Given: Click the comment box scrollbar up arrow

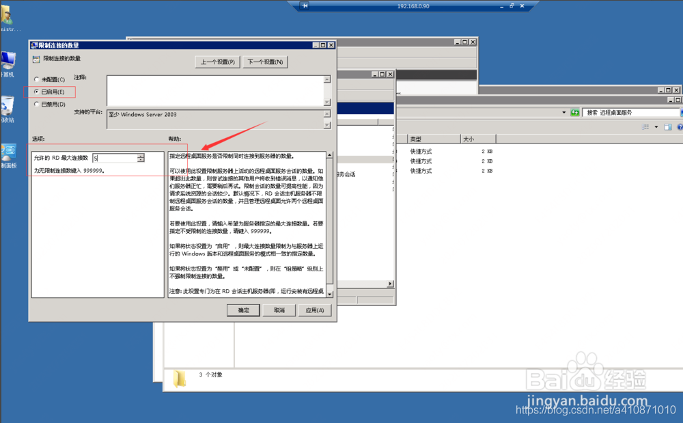Looking at the screenshot, I should coord(327,79).
